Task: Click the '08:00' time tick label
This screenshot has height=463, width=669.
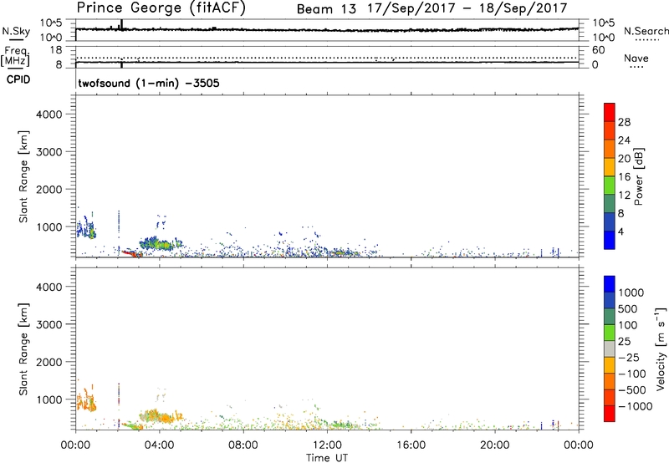Action: point(243,445)
